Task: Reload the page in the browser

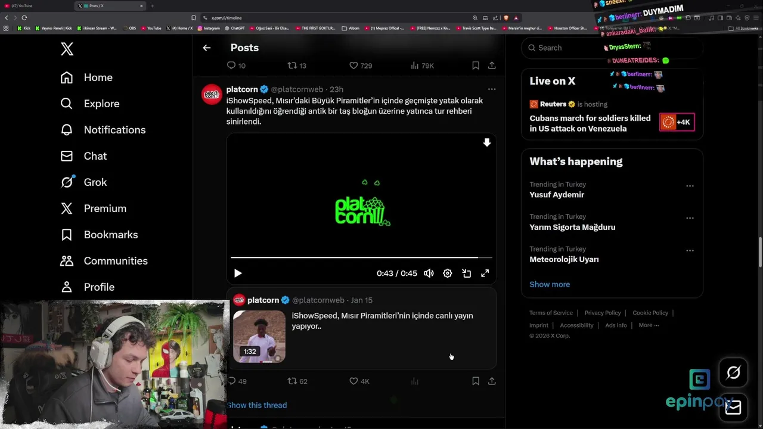Action: click(24, 18)
